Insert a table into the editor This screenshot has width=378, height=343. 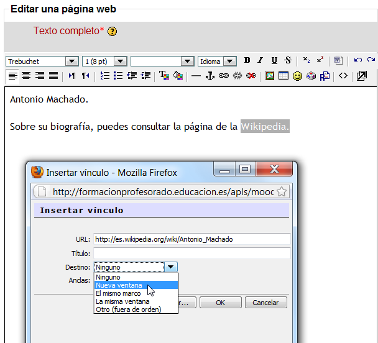283,76
